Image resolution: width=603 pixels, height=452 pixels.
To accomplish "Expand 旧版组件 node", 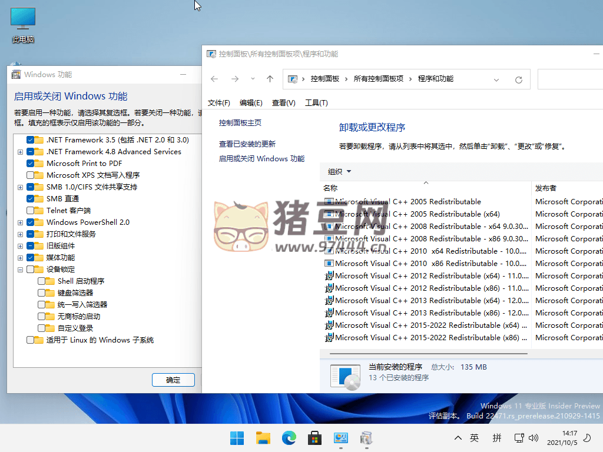I will coord(21,247).
